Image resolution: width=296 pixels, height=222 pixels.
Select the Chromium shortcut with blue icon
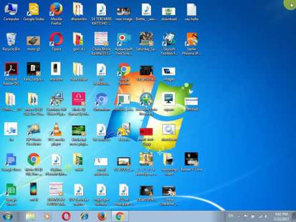(x=101, y=102)
